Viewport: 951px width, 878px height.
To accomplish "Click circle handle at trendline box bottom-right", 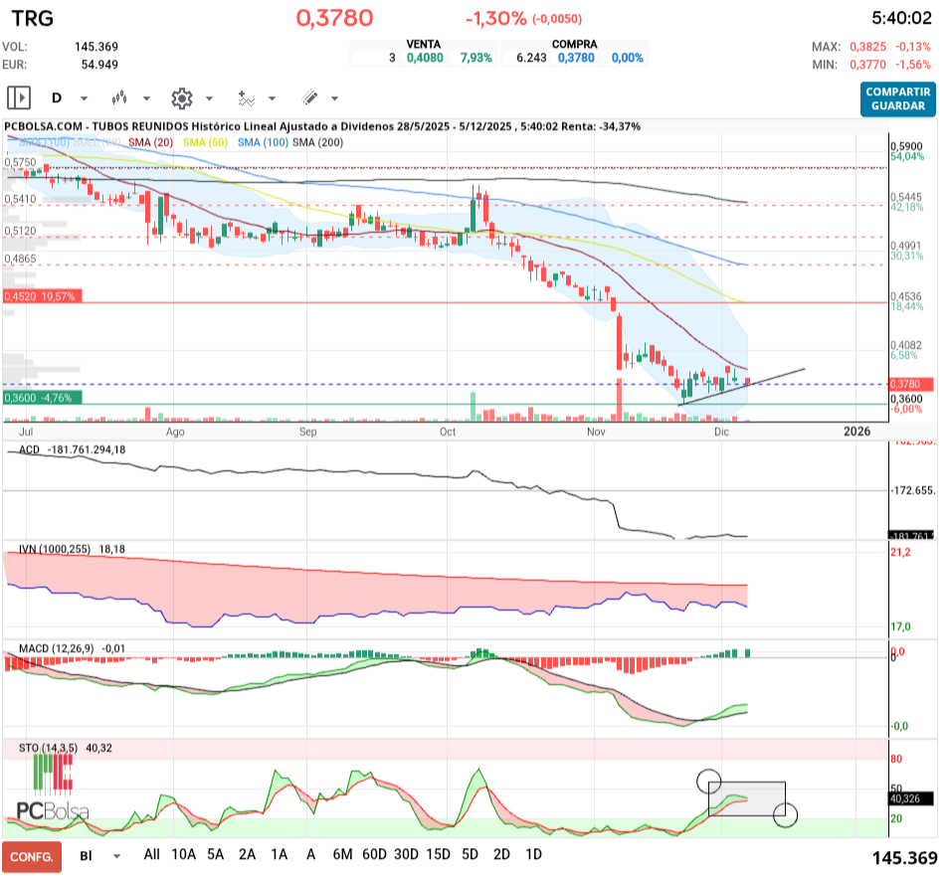I will point(785,815).
